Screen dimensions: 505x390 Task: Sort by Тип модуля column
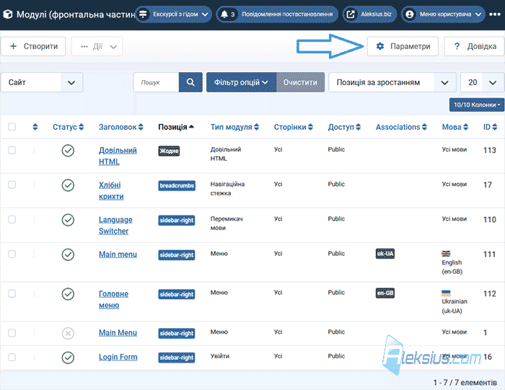pos(234,127)
